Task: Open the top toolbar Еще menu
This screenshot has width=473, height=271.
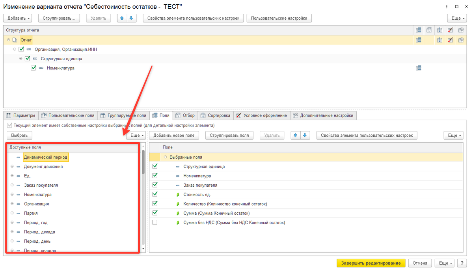Action: 457,18
